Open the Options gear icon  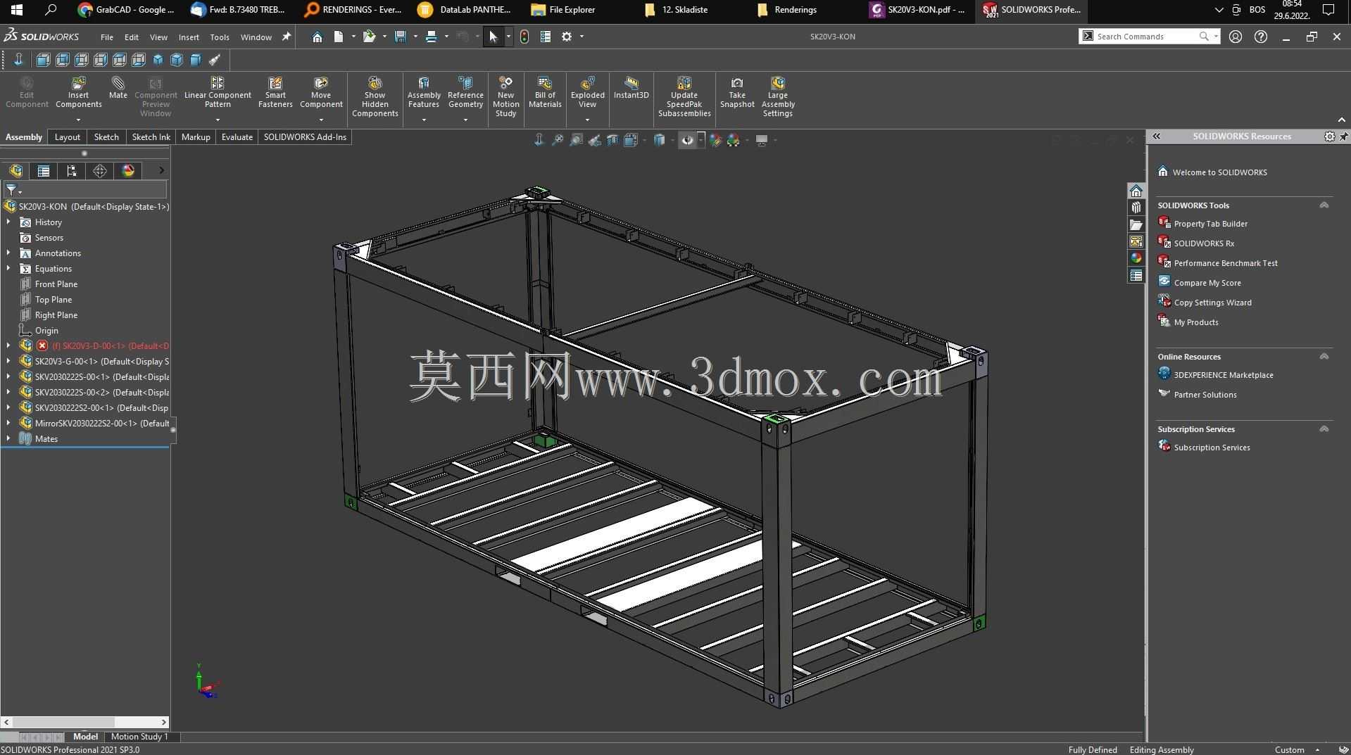tap(567, 37)
